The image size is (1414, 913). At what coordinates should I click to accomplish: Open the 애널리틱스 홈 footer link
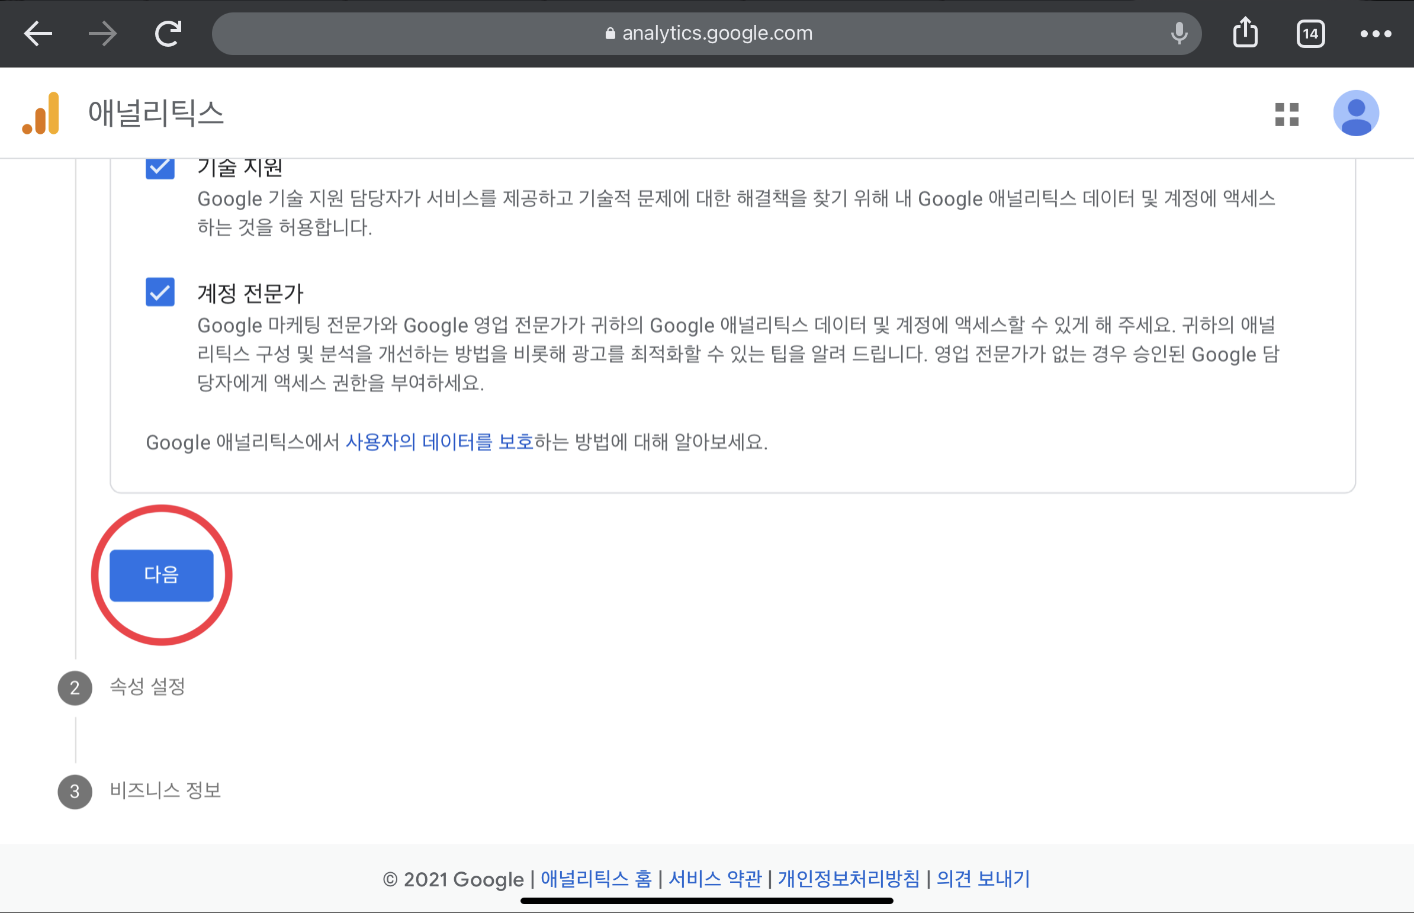[596, 879]
